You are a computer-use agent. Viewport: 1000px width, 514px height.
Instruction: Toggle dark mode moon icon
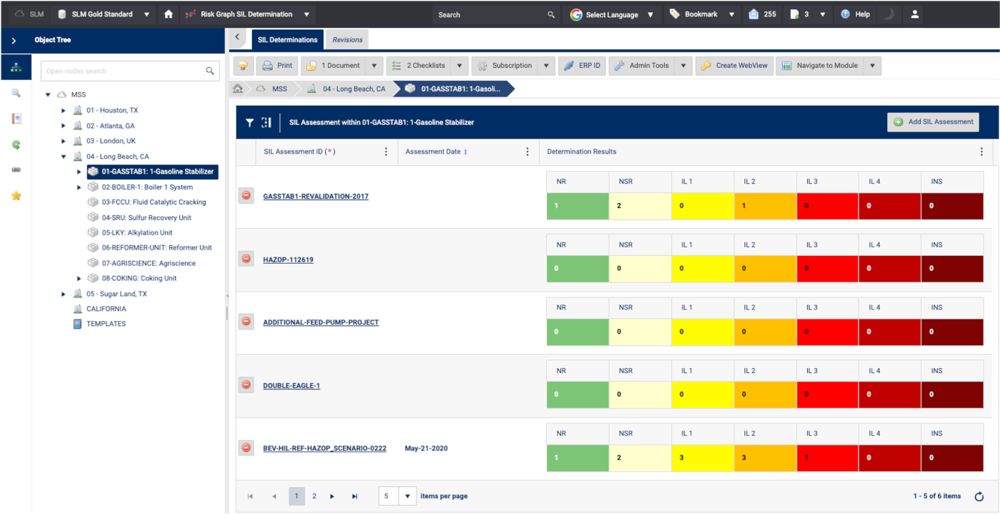(887, 14)
